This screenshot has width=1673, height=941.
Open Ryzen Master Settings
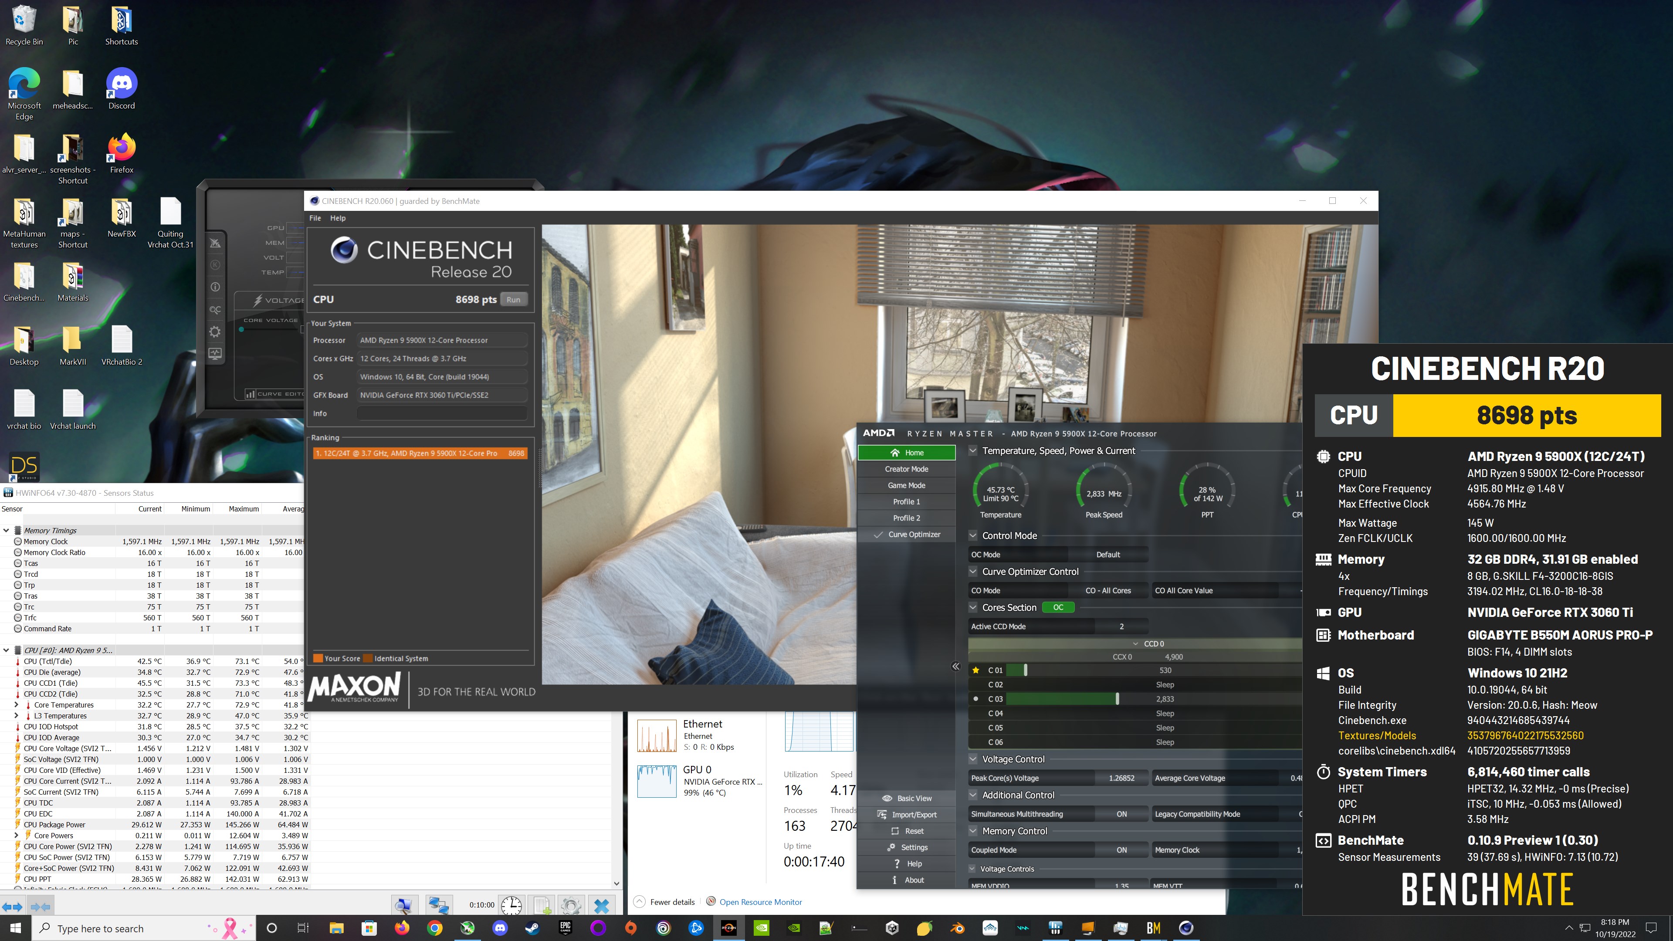point(907,847)
